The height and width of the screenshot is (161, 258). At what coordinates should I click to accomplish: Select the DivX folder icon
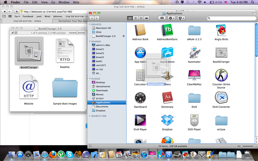tap(194, 98)
